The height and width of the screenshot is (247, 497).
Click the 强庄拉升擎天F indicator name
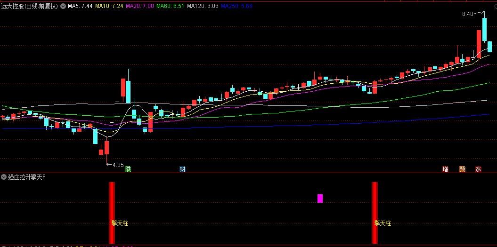[27, 177]
